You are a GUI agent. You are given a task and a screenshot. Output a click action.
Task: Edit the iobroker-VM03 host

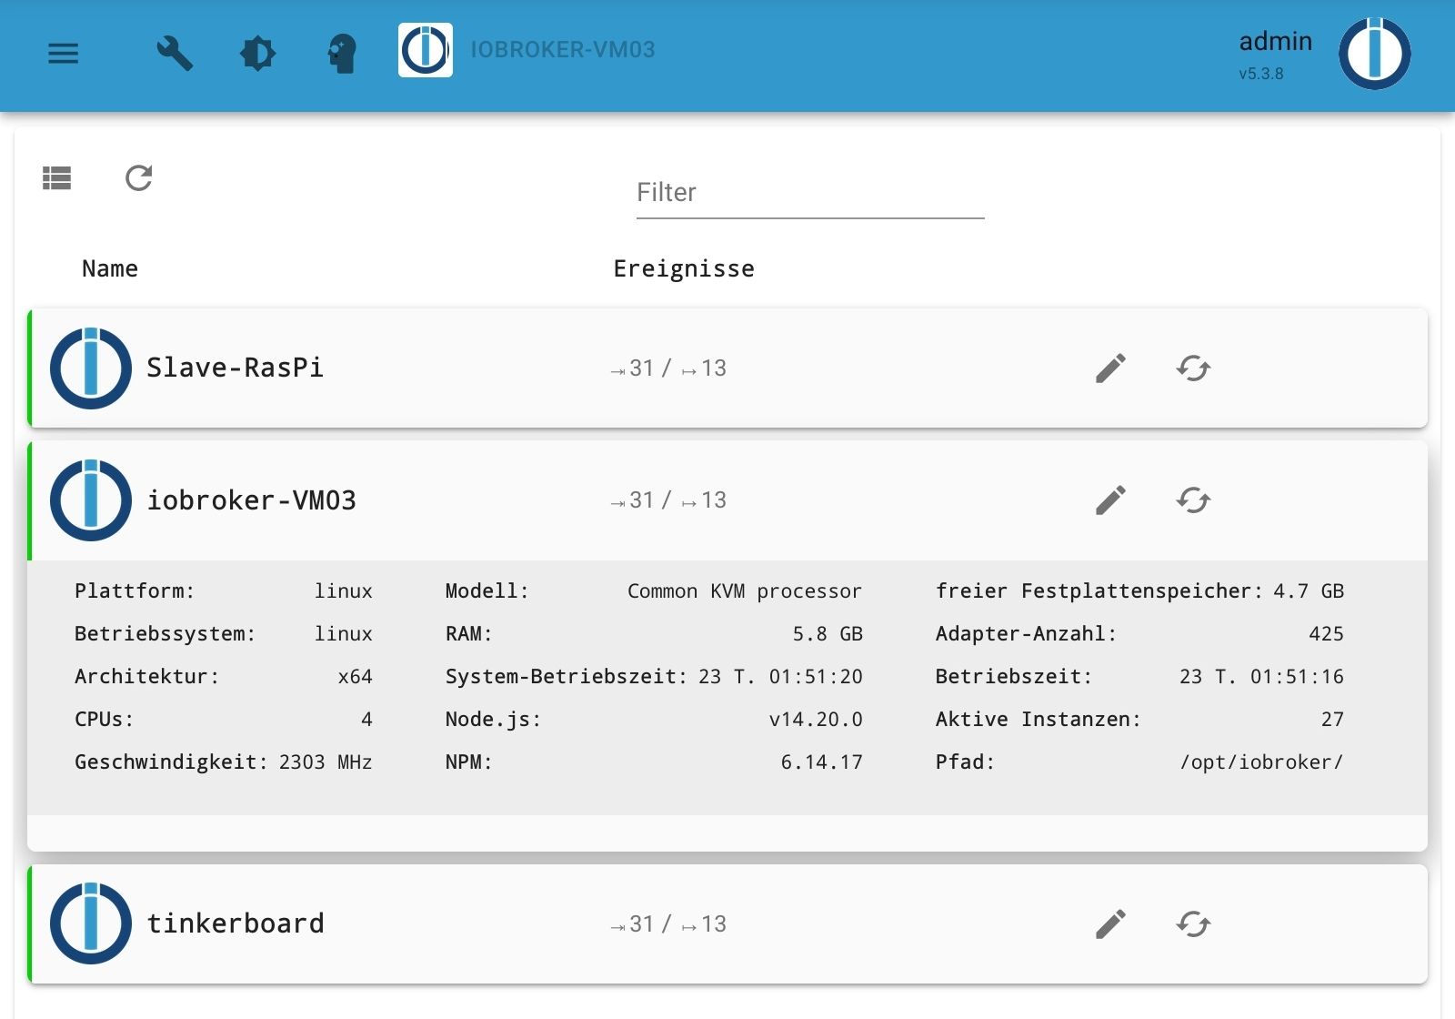(1110, 500)
